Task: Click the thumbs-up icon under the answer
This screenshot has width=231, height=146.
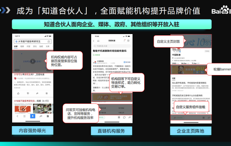Action: click(18, 93)
